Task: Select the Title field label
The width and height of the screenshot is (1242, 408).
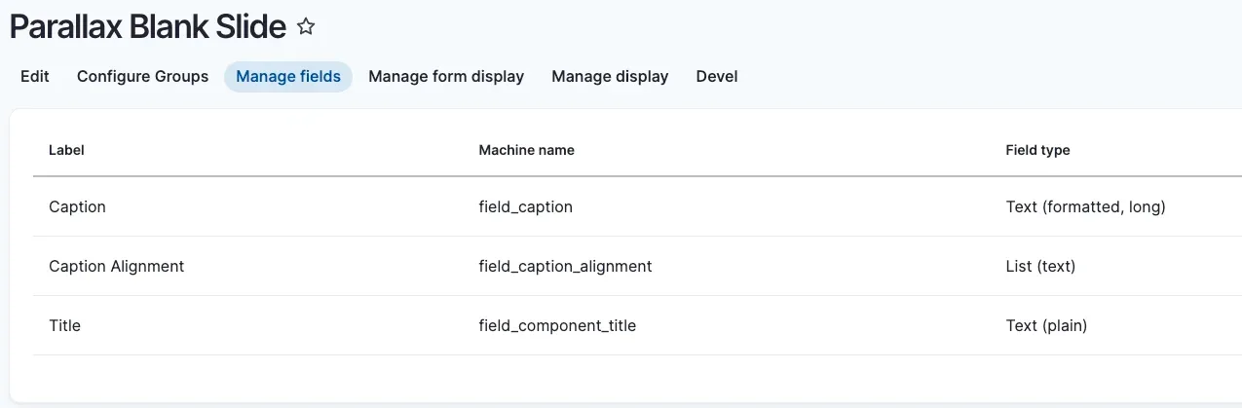Action: (x=64, y=325)
